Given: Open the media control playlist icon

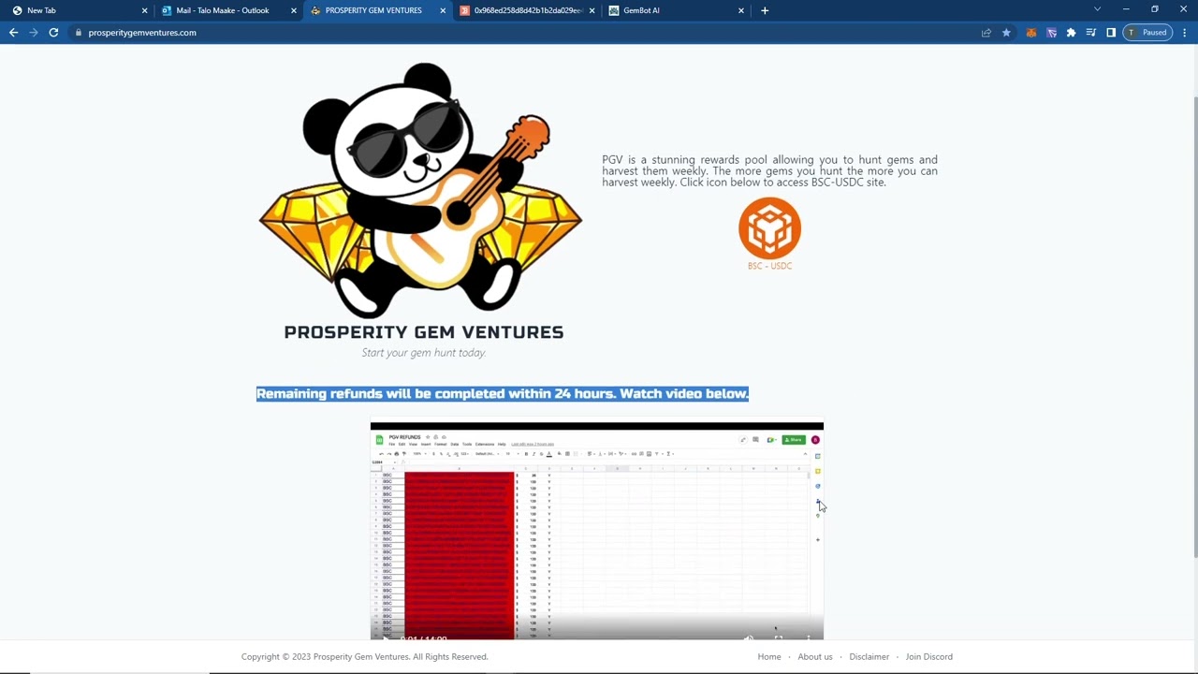Looking at the screenshot, I should tap(1091, 33).
